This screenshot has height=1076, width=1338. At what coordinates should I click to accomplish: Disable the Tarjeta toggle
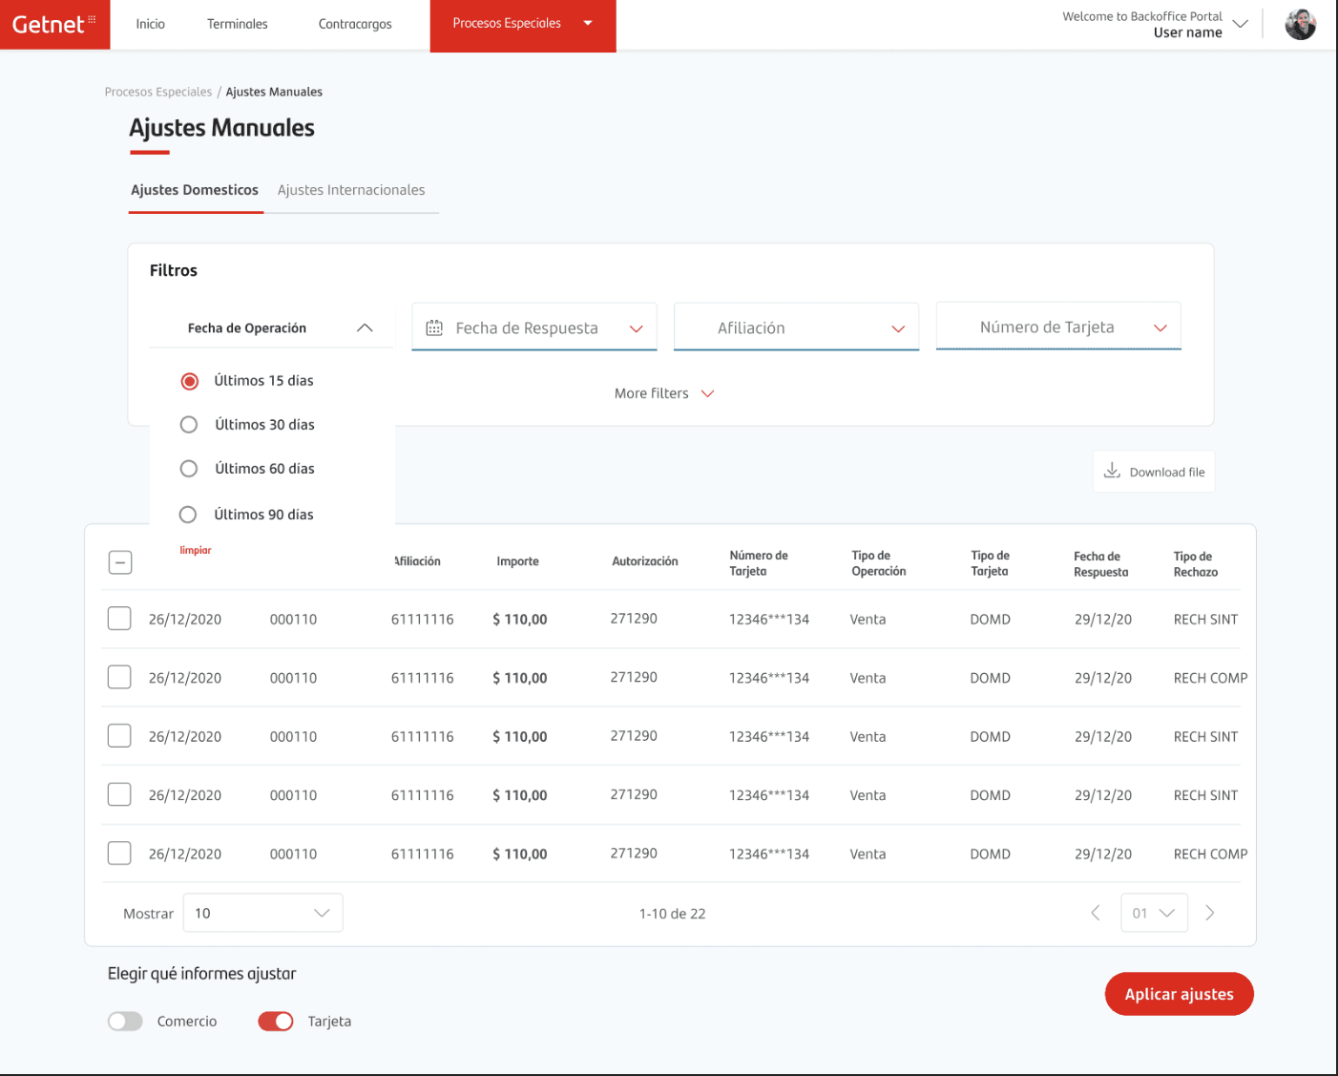coord(276,1022)
